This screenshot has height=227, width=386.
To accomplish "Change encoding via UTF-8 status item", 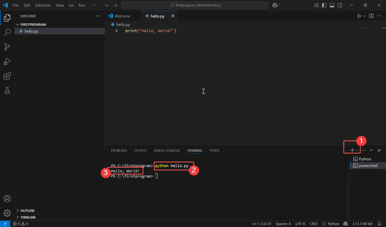I will (300, 224).
